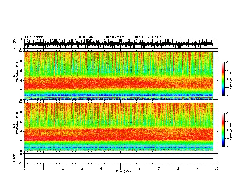
Task: Click the ch.2 color bar "log(PSD)" label
Action: click(x=230, y=132)
